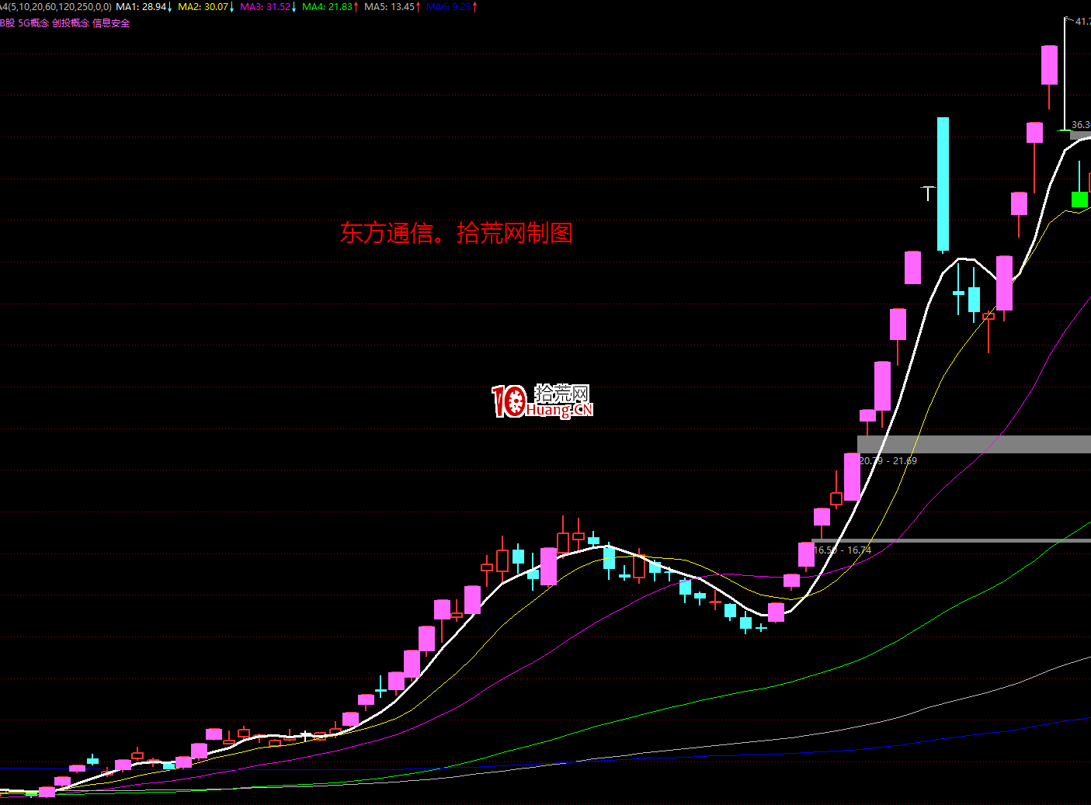Click the 创投概念 concept tag
The height and width of the screenshot is (805, 1091).
coord(71,23)
